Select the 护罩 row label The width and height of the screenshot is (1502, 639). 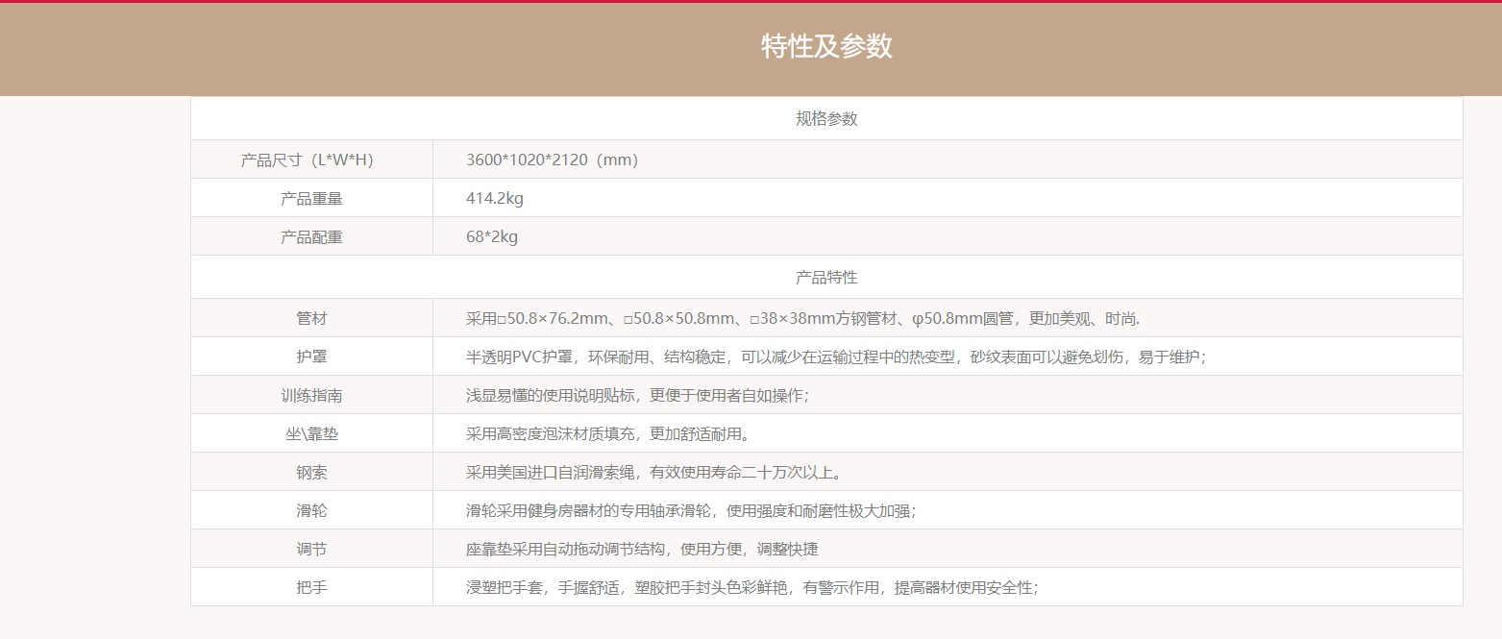click(x=311, y=356)
